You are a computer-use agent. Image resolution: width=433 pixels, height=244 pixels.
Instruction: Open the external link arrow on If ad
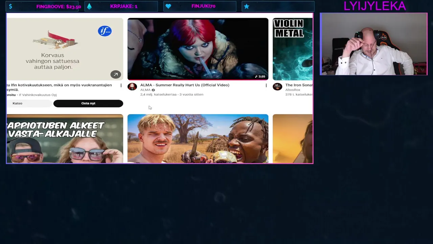point(116,74)
